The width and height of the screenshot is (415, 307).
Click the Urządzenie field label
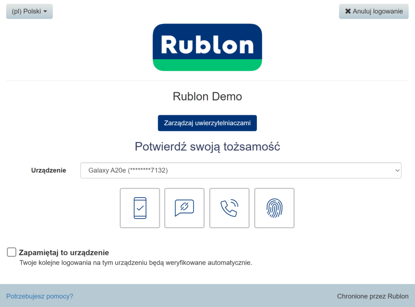click(x=49, y=170)
